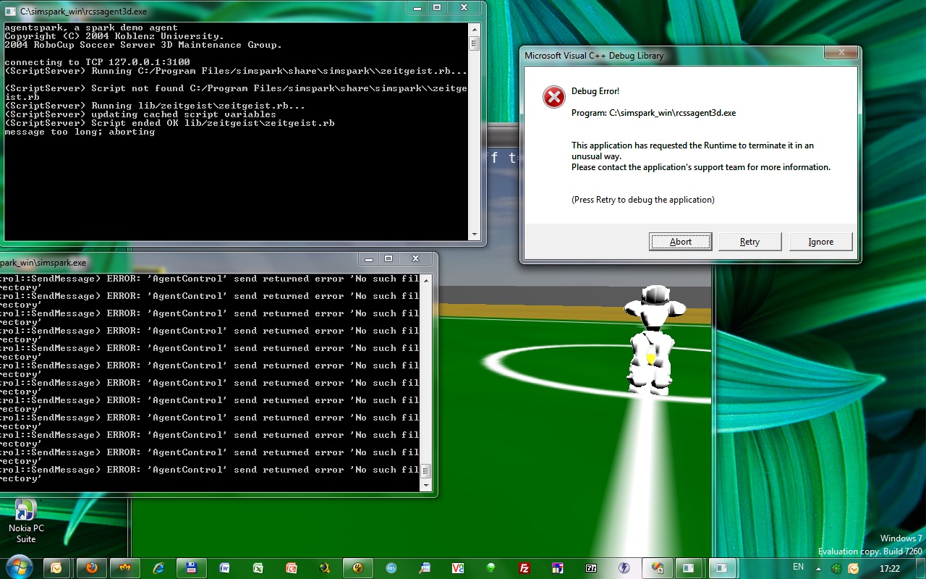Click the simspark console scrollbar down arrow
Screen dimensions: 926x579
click(425, 486)
